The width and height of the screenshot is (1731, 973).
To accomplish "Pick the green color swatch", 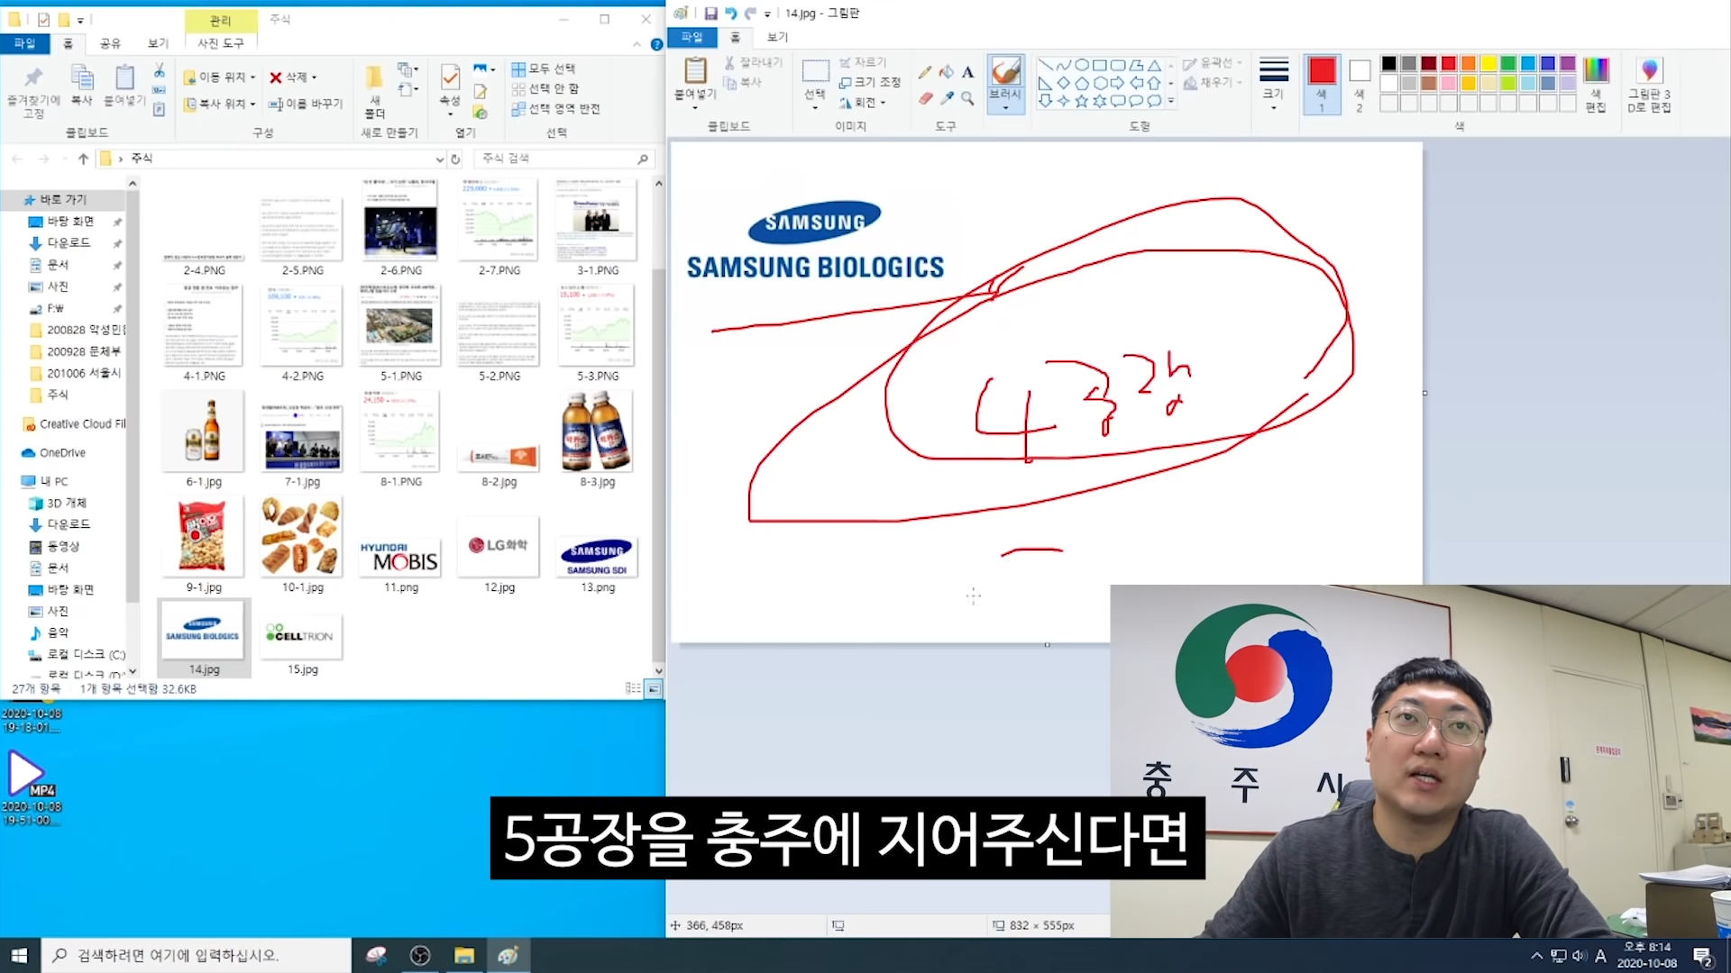I will [1508, 63].
